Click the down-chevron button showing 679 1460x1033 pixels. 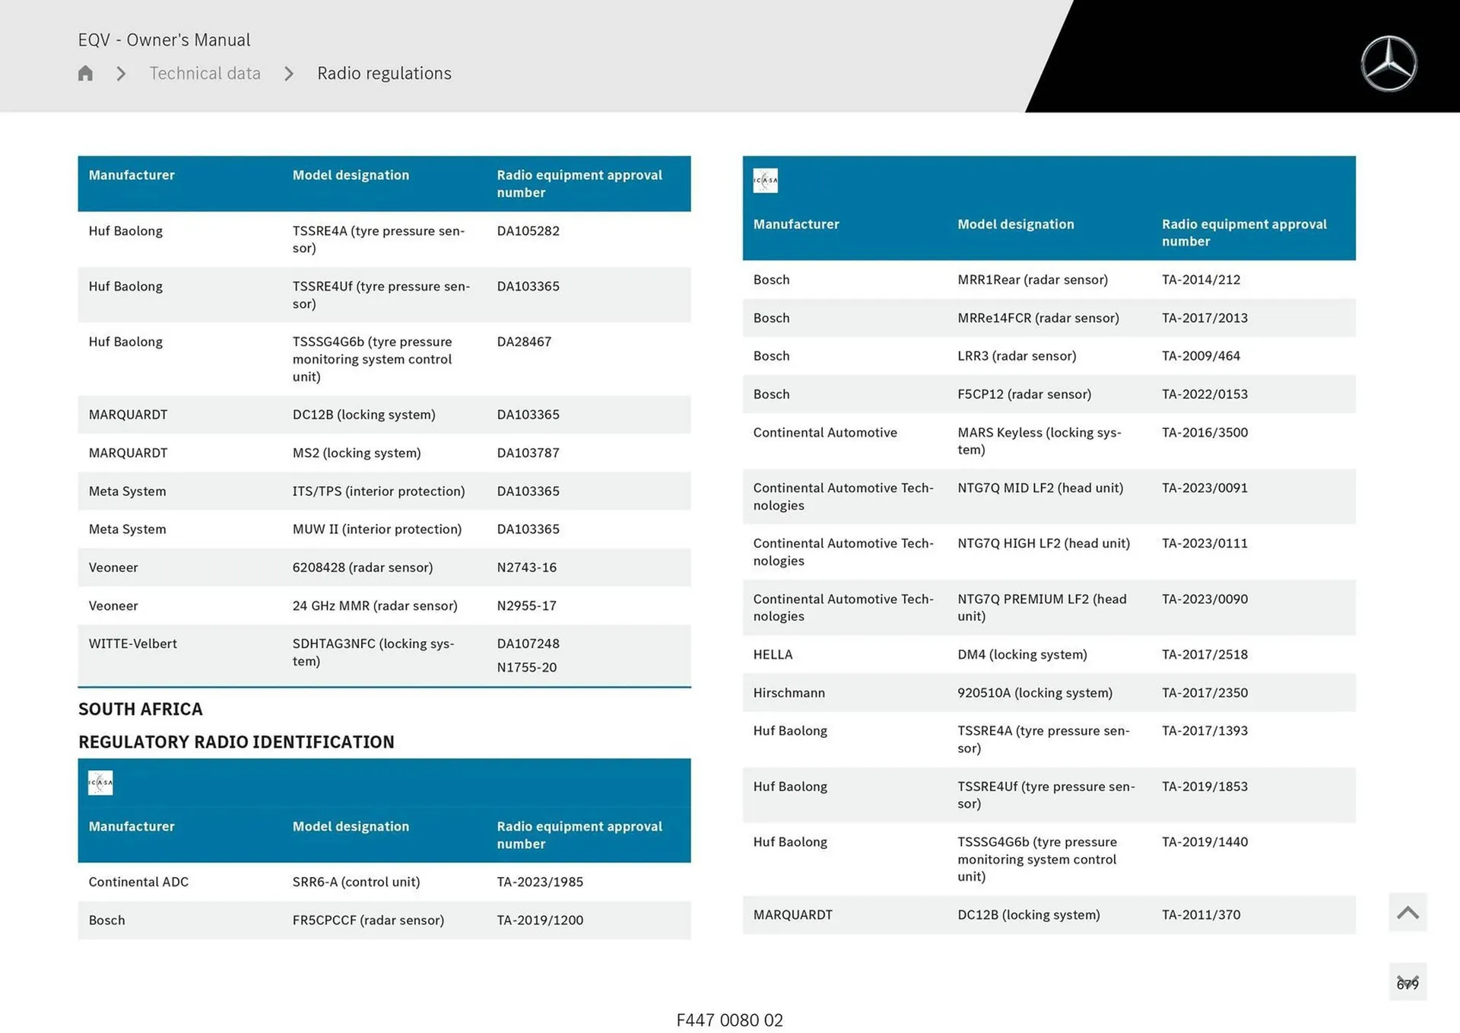[x=1408, y=982]
